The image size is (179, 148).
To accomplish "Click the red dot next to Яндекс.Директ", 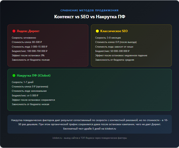I will pos(14,31).
